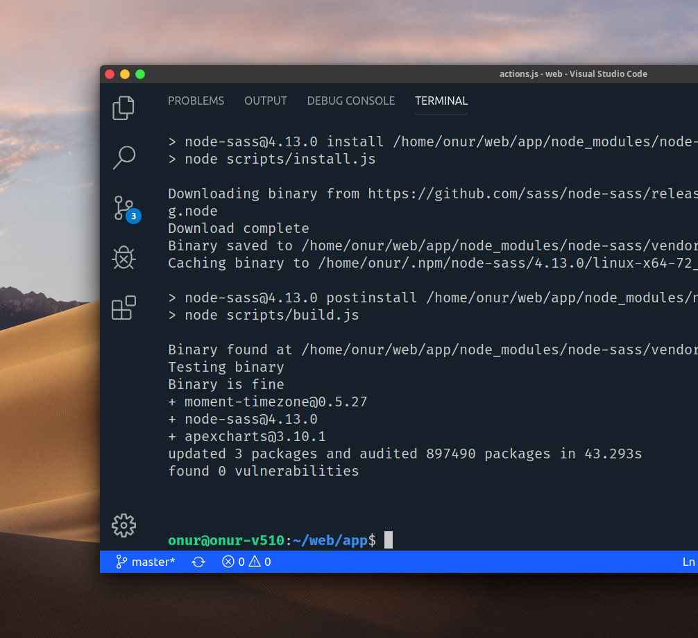Click the github.com URL in terminal

click(x=532, y=193)
